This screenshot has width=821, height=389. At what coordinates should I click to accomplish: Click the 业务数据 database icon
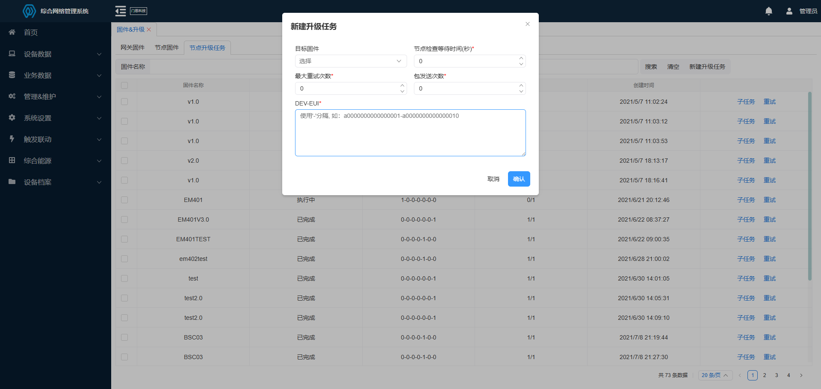click(x=12, y=75)
